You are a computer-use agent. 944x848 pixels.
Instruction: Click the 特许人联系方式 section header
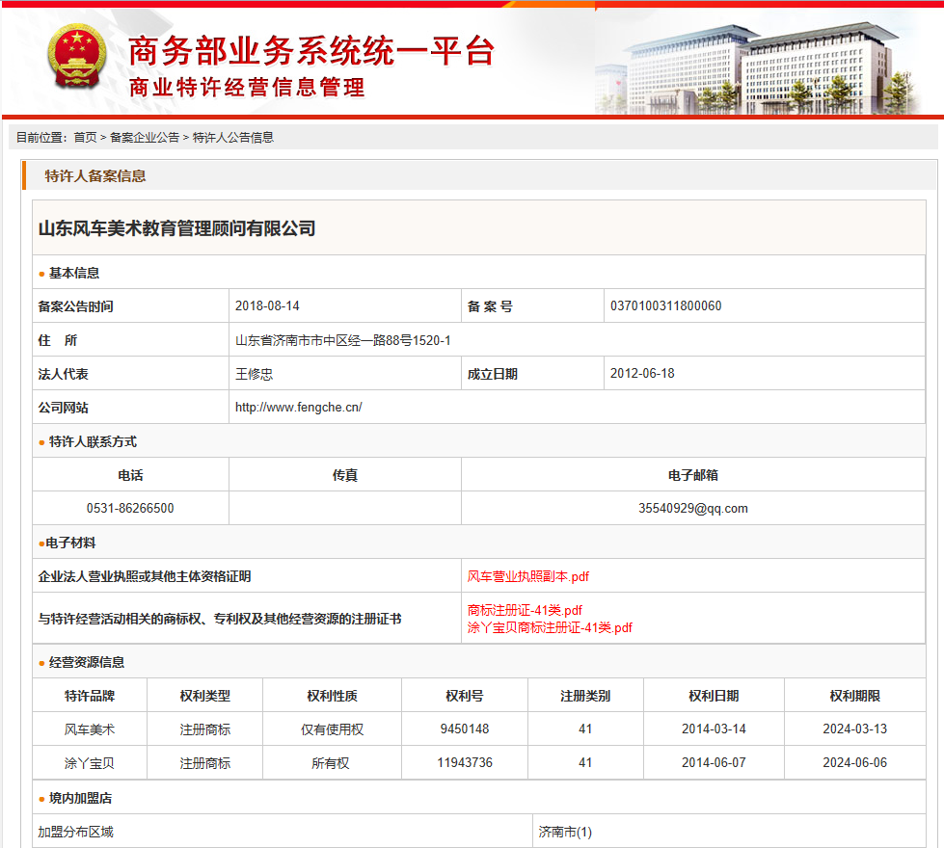point(93,441)
